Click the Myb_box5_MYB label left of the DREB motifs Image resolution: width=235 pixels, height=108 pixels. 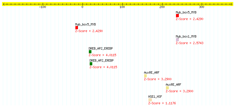tap(85, 24)
